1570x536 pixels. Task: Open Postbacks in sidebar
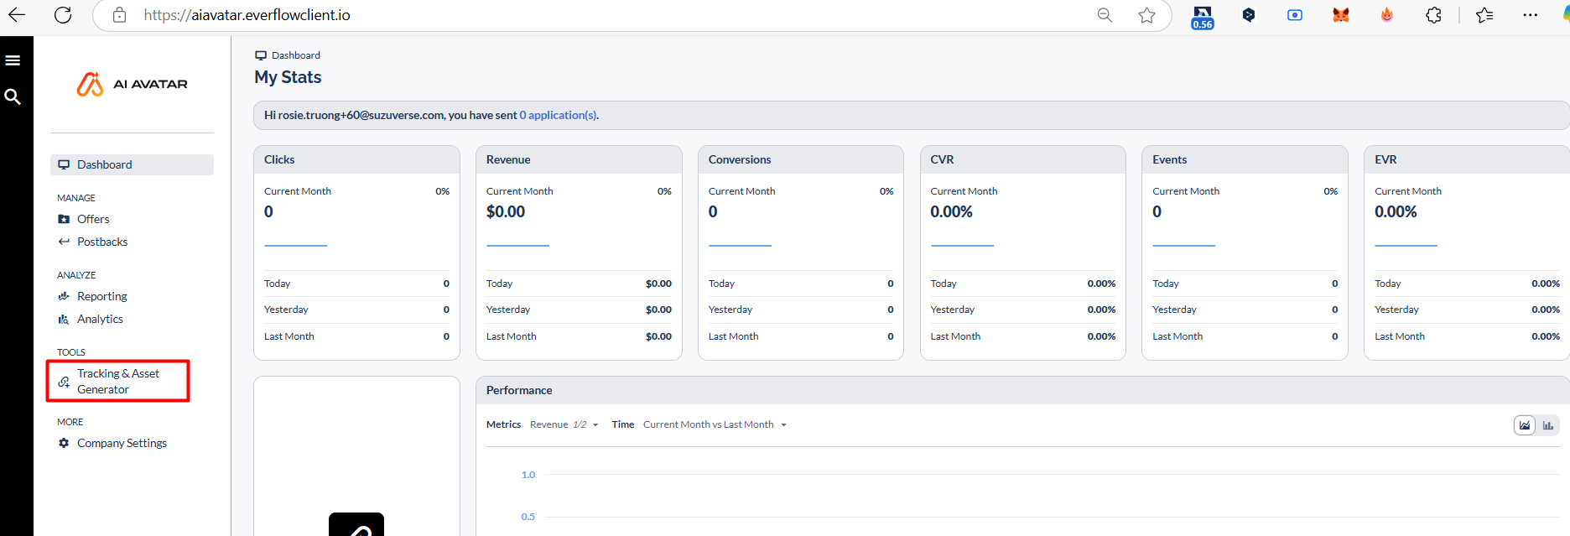click(x=102, y=242)
